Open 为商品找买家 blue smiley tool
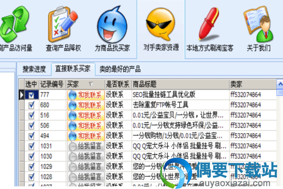This screenshot has height=189, width=283. click(112, 29)
